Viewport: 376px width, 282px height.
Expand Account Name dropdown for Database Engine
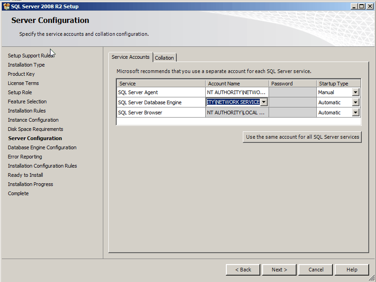[x=264, y=102]
